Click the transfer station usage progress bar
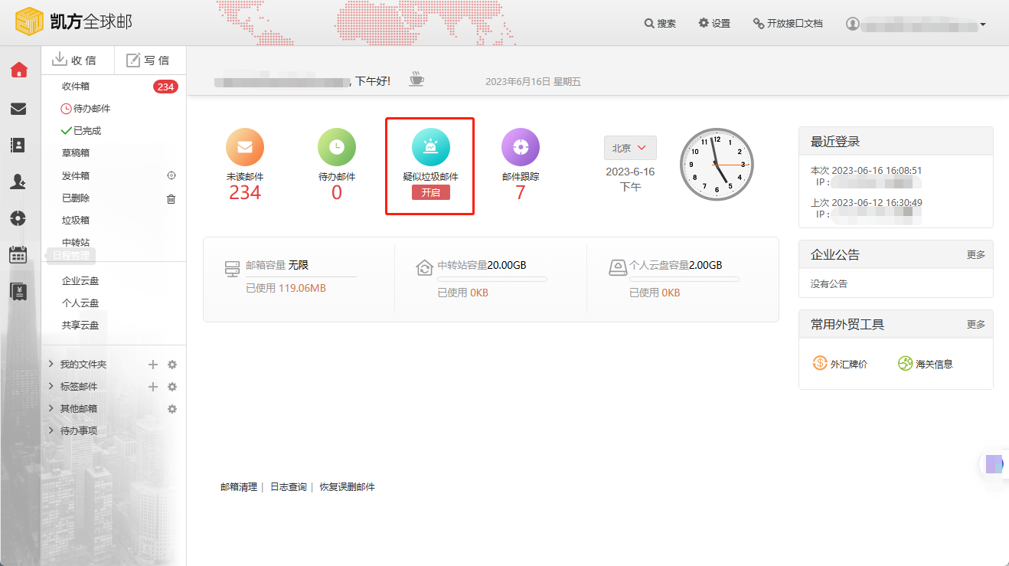1009x566 pixels. (x=492, y=279)
